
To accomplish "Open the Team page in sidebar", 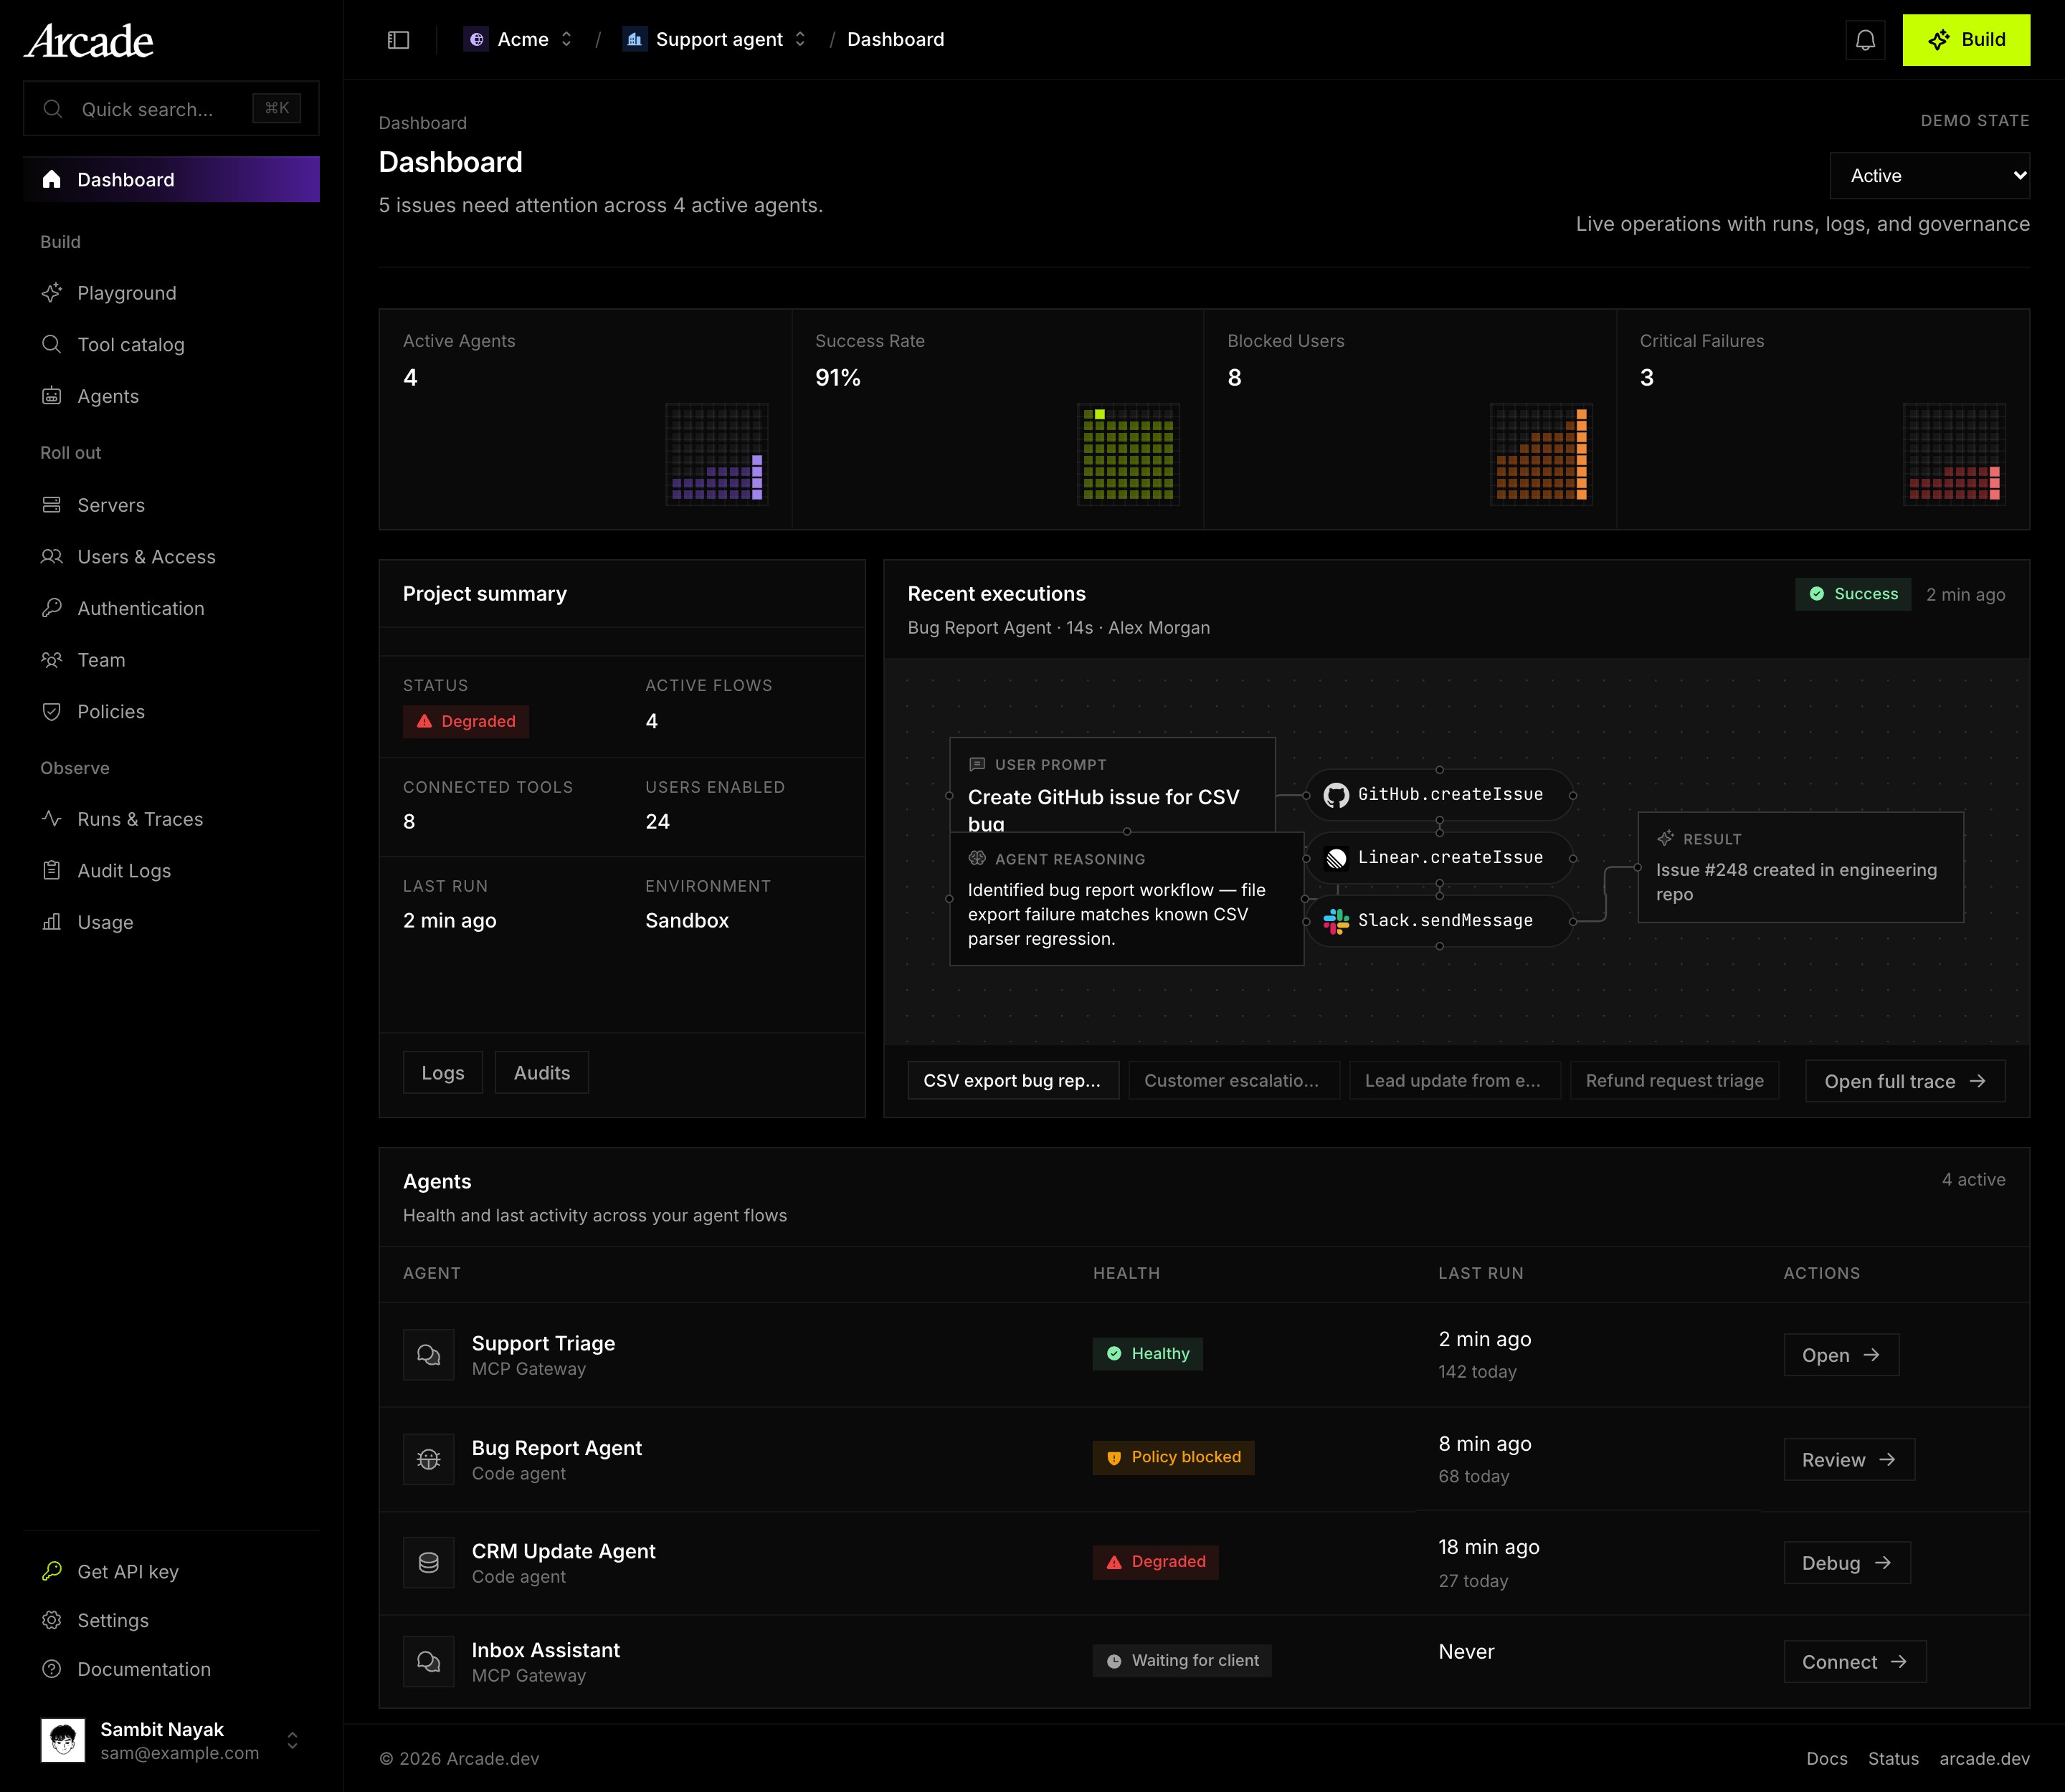I will click(x=171, y=660).
